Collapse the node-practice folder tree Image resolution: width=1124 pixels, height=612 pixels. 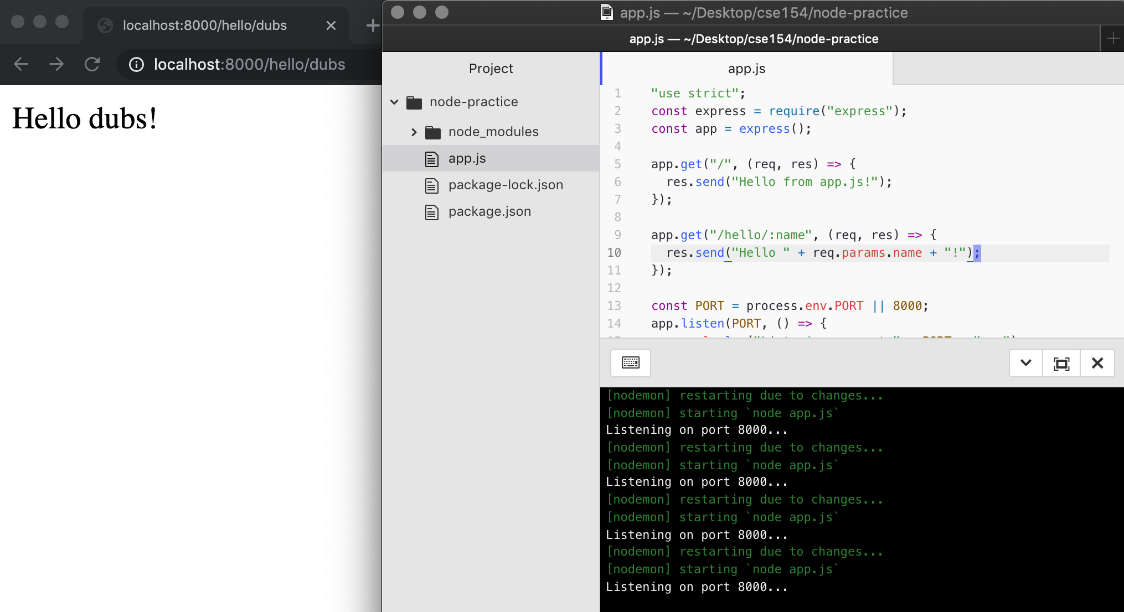(x=394, y=102)
